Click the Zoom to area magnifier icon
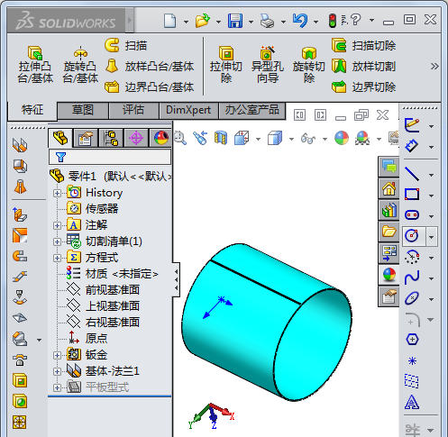Viewport: 448px width, 437px height. coord(180,139)
